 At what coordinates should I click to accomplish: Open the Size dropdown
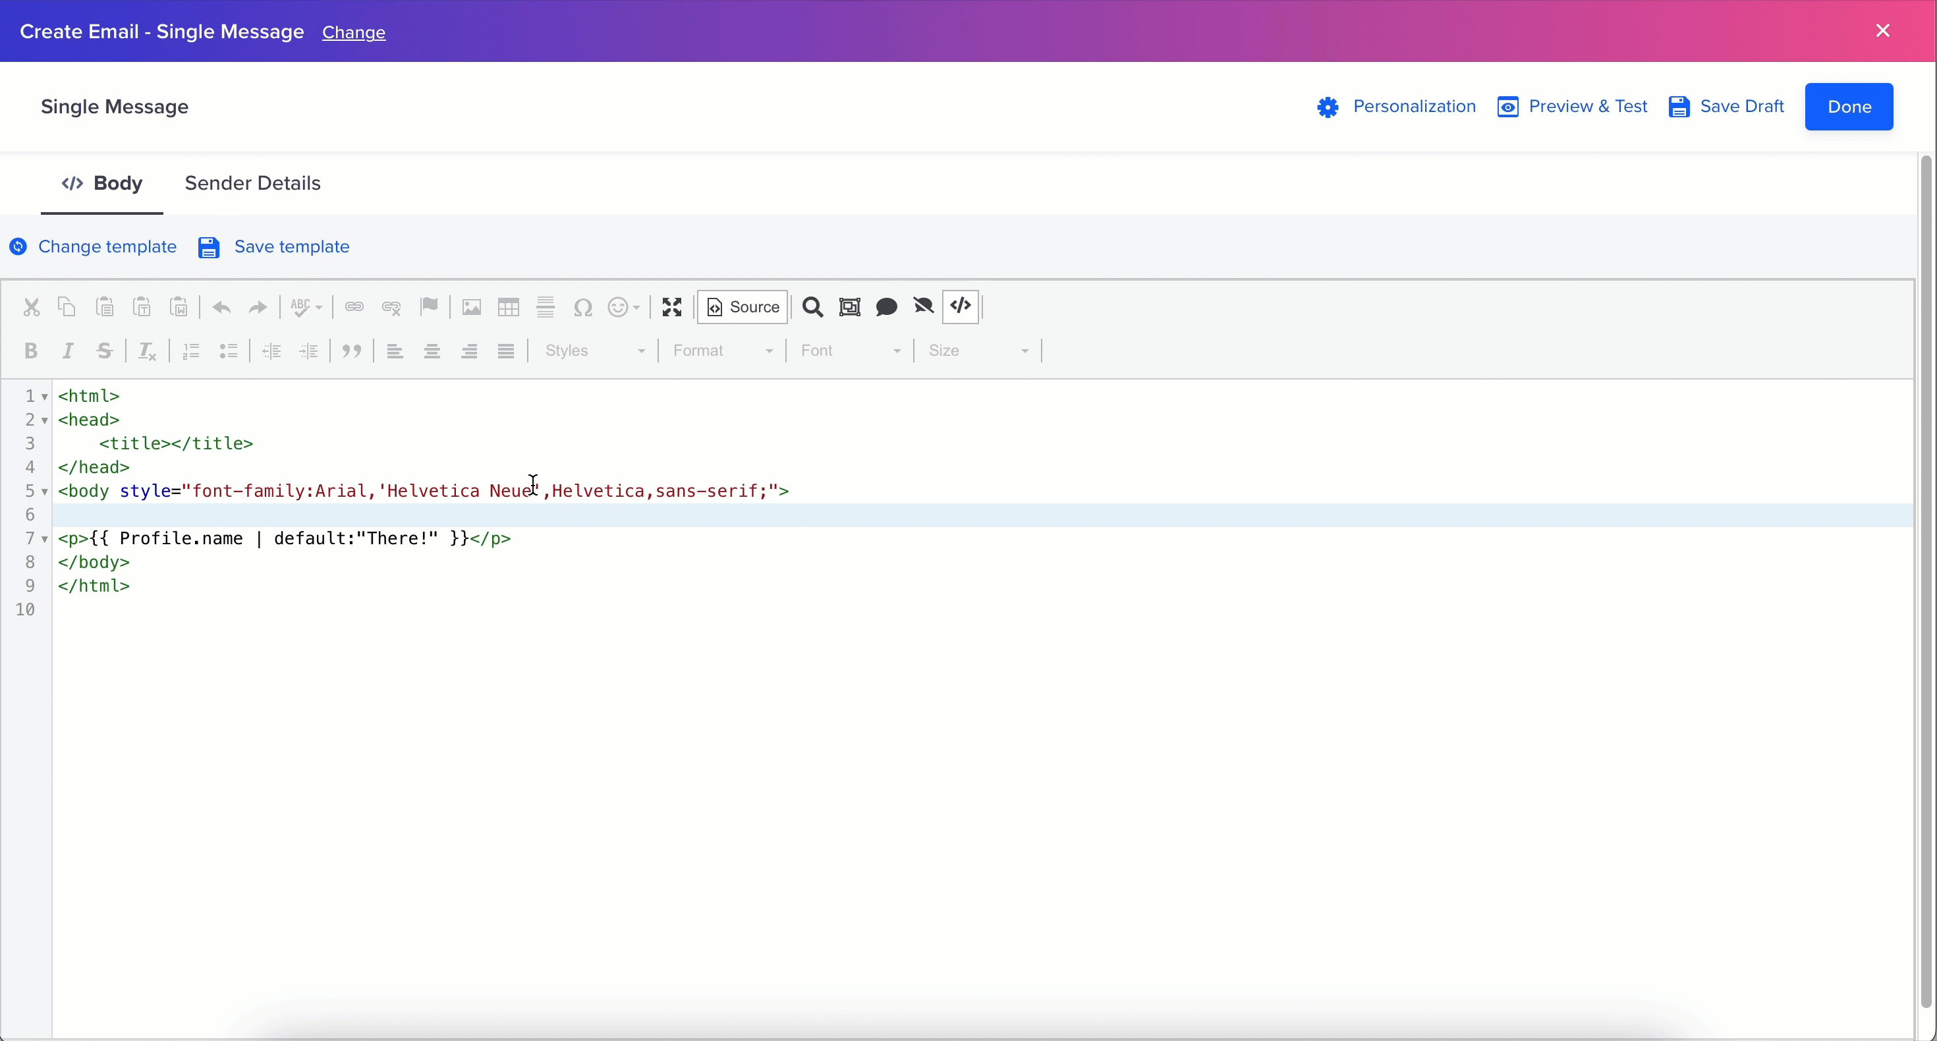click(x=978, y=351)
